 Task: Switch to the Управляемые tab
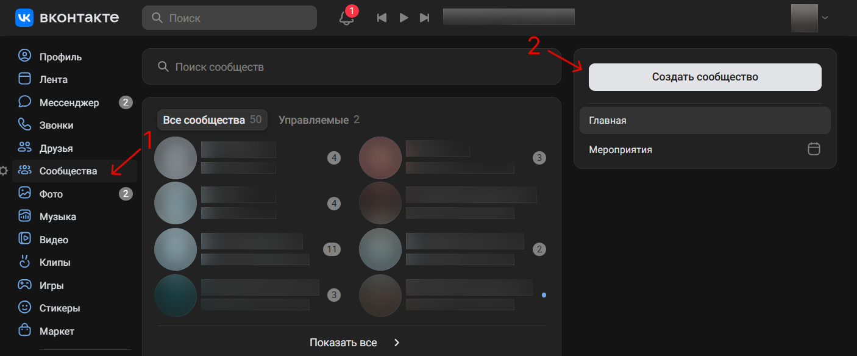(319, 120)
